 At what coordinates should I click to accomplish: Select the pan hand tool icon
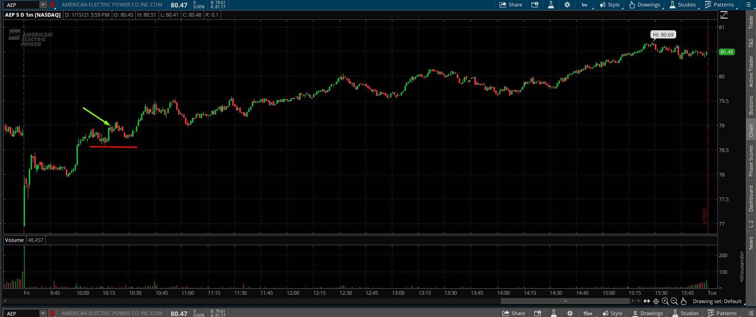pos(683,301)
